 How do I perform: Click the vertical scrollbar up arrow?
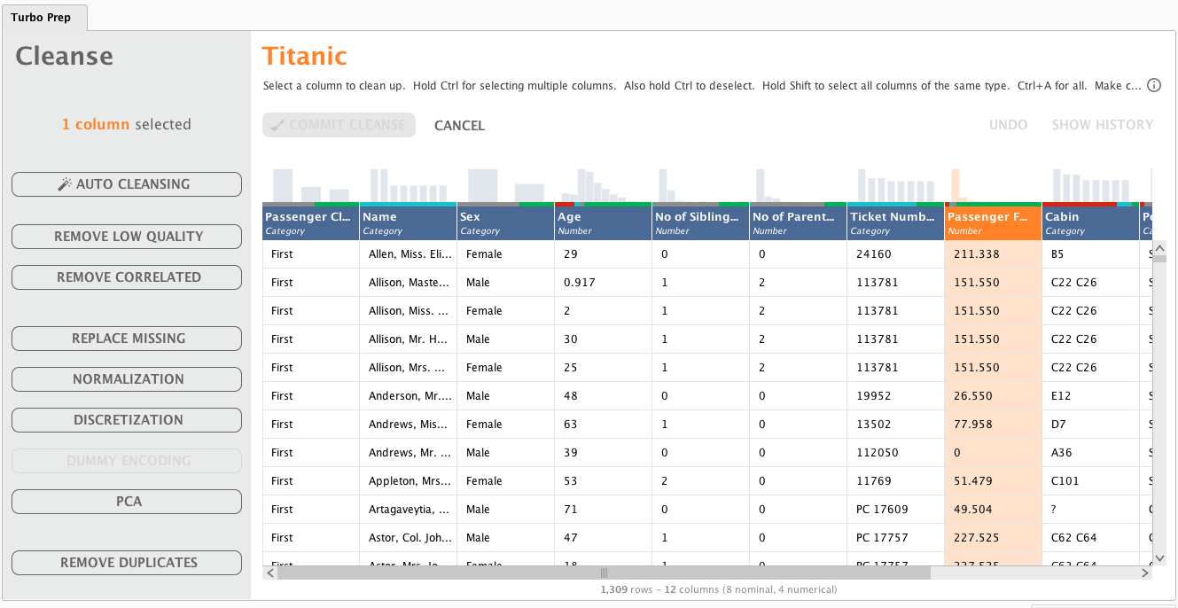point(1159,246)
